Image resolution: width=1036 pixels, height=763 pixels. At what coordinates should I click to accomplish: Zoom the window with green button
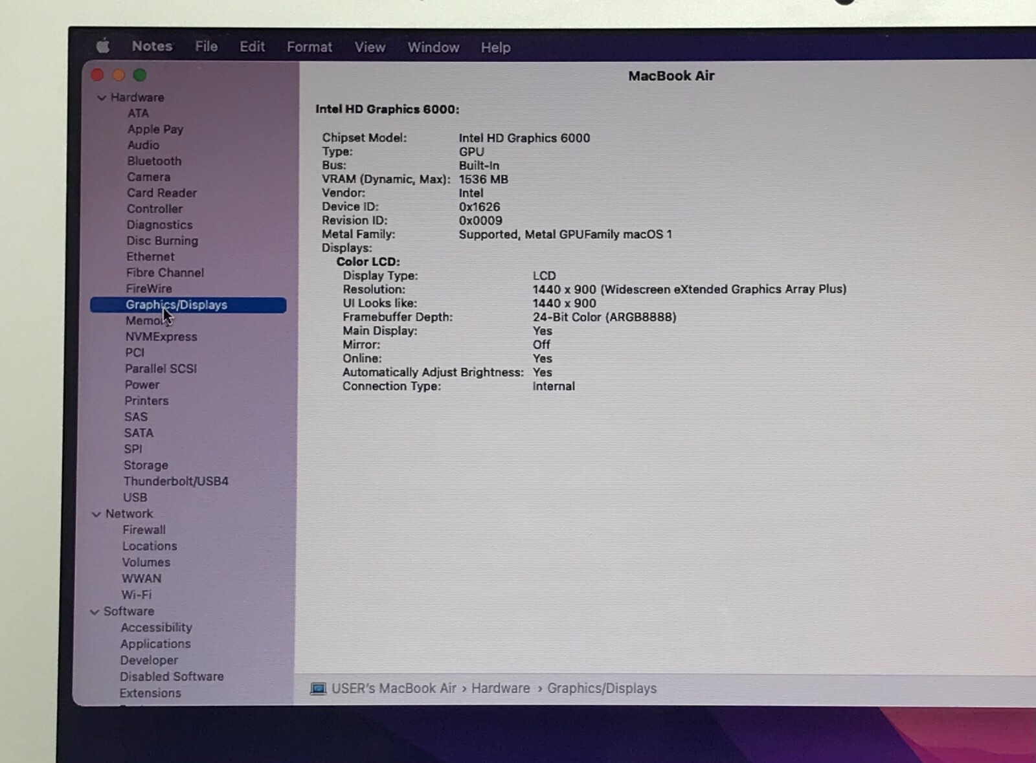pyautogui.click(x=139, y=75)
